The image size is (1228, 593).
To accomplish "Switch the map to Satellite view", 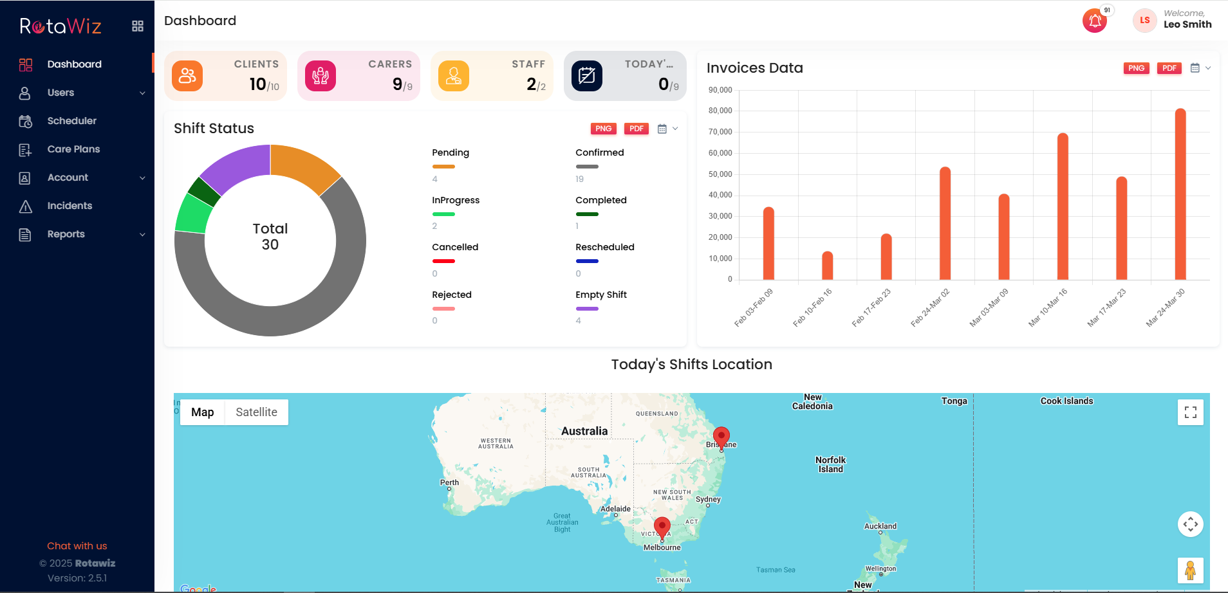I will pos(256,412).
